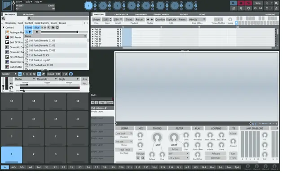Open Sampler mode dropdown
Screen dimensions: 282x174
(9, 74)
